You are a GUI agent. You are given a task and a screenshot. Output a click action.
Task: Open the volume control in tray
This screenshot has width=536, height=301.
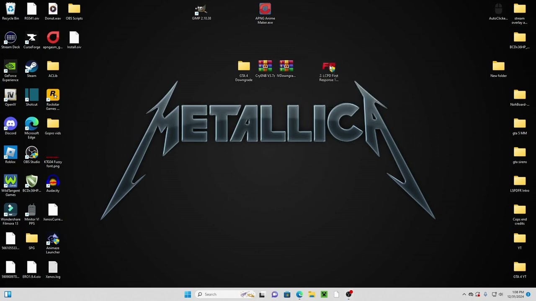point(501,294)
